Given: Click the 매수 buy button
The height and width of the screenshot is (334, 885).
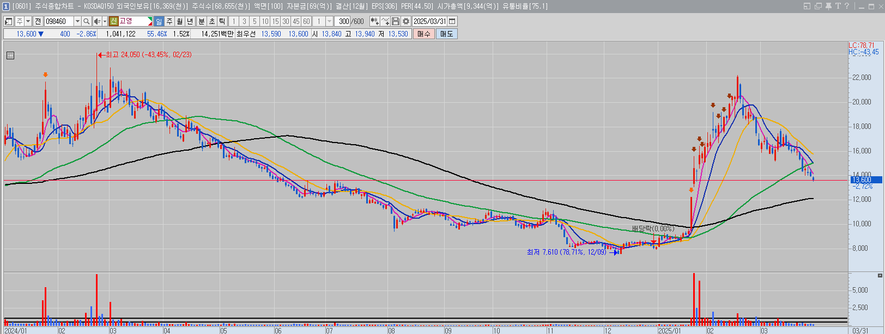Looking at the screenshot, I should tap(424, 34).
